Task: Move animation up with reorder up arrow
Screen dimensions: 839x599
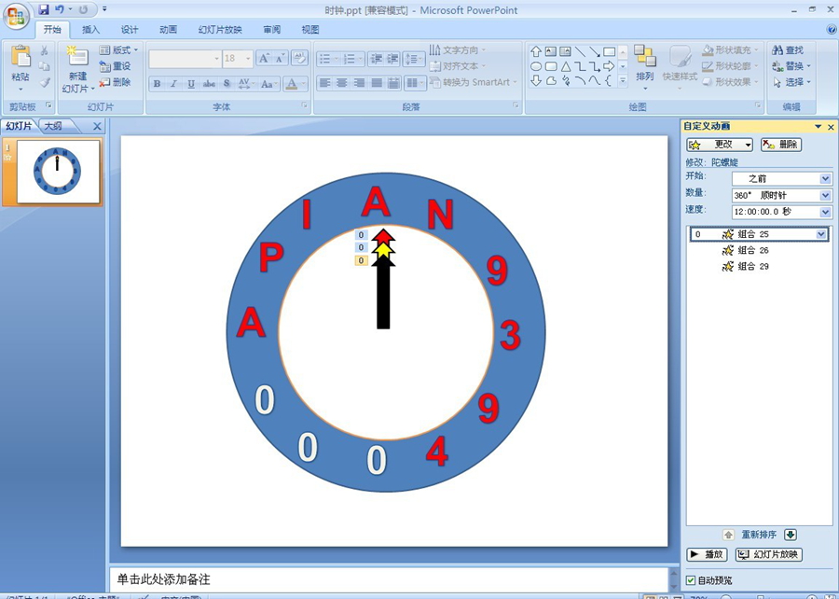Action: click(728, 535)
